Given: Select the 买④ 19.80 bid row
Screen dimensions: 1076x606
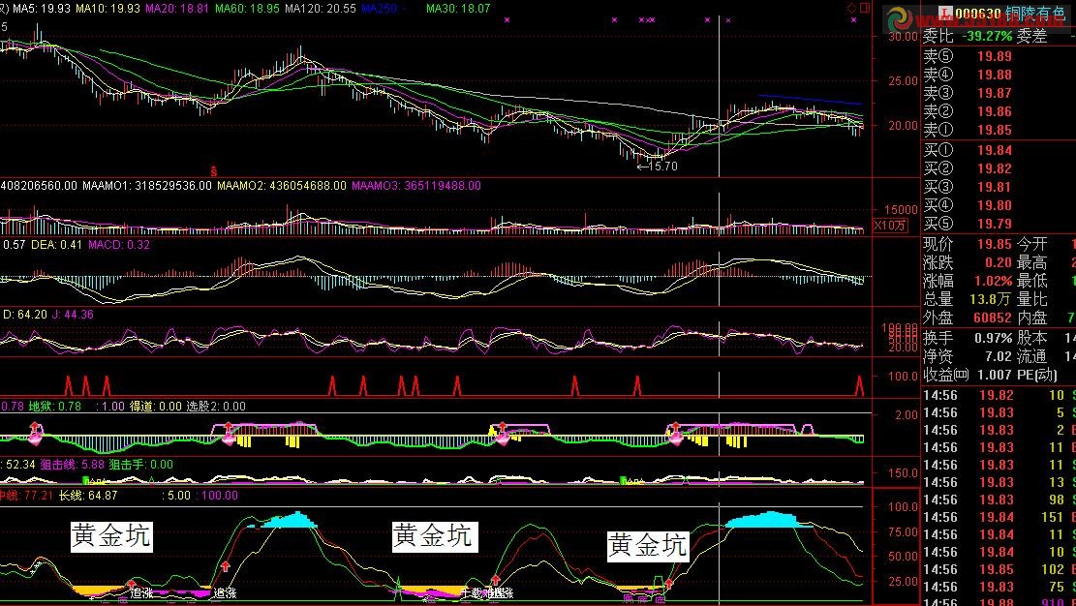Looking at the screenshot, I should click(968, 205).
